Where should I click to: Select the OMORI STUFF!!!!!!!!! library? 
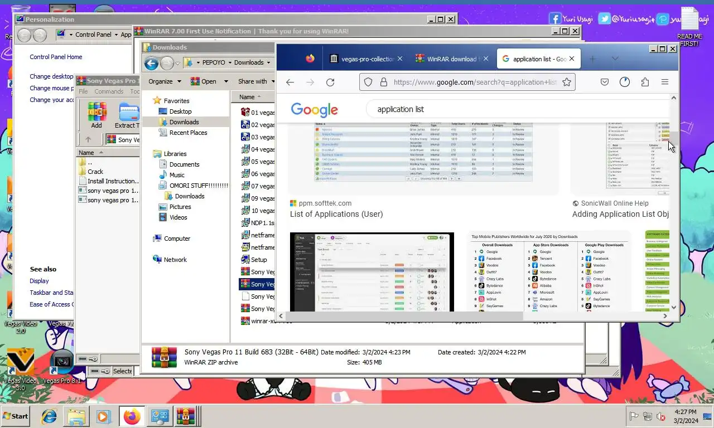193,186
